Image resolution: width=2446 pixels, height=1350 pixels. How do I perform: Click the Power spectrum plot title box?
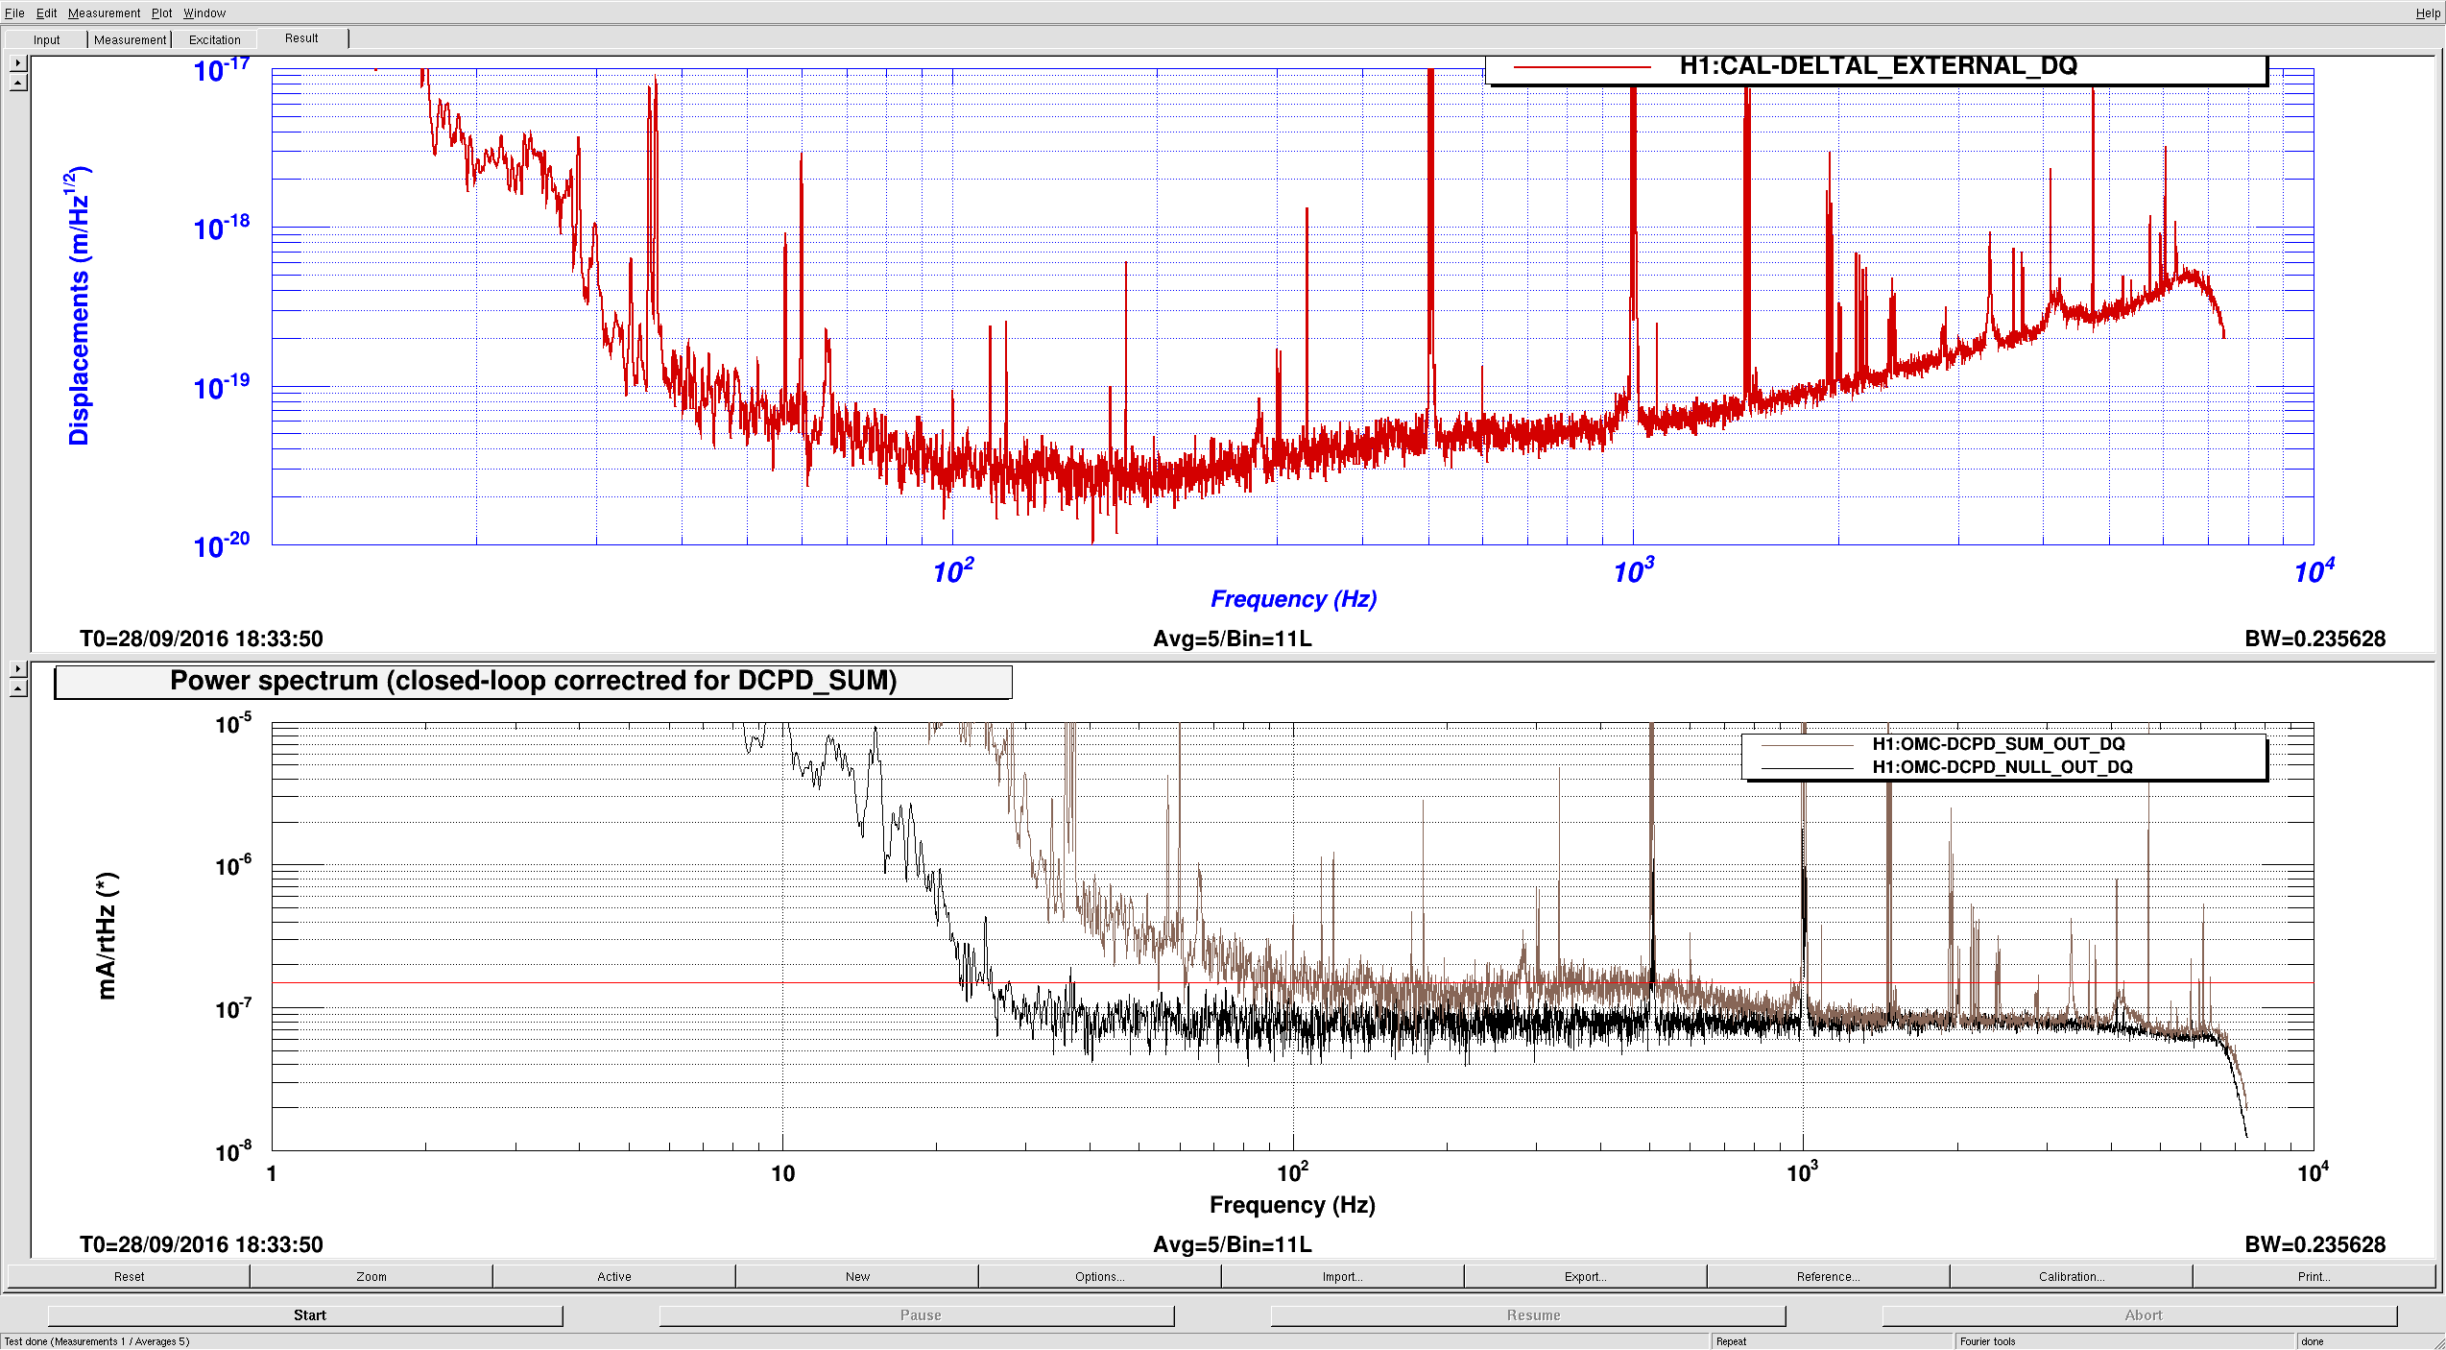tap(533, 682)
